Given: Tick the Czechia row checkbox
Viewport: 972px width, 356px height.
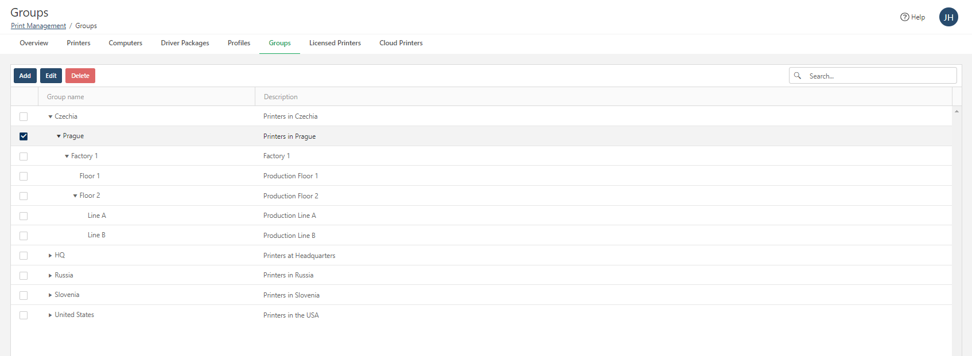Looking at the screenshot, I should pyautogui.click(x=24, y=117).
